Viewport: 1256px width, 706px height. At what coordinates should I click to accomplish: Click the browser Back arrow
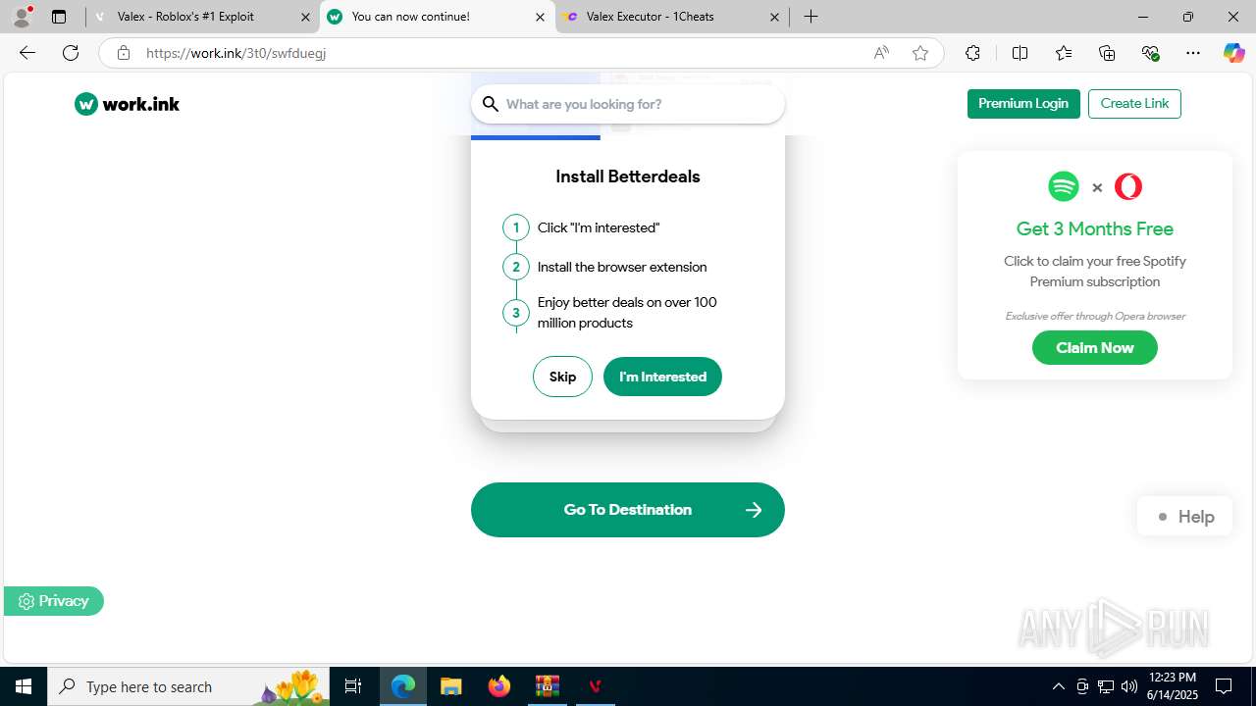tap(27, 53)
